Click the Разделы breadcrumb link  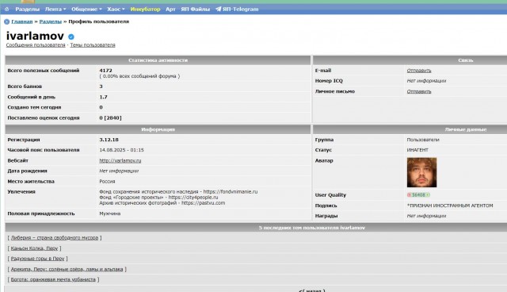tap(51, 21)
